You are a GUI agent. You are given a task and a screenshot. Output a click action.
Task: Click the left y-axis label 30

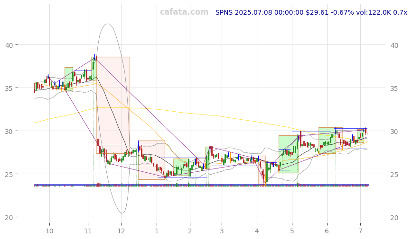9,131
